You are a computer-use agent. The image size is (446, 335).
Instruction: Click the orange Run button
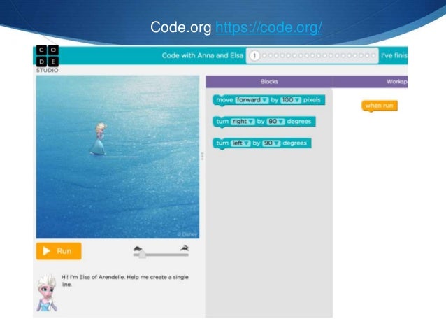59,251
